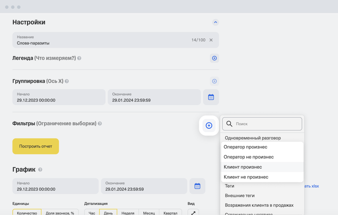Image resolution: width=338 pixels, height=215 pixels.
Task: Click help icon next to Легенда
Action: (79, 58)
